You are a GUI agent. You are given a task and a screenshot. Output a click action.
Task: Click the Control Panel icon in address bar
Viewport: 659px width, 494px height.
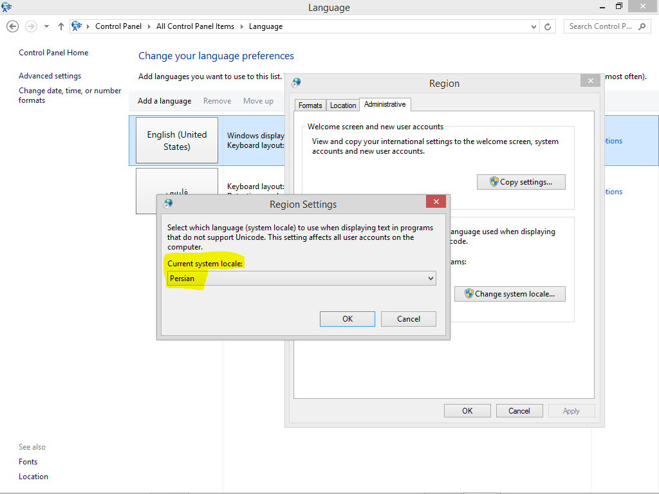77,26
